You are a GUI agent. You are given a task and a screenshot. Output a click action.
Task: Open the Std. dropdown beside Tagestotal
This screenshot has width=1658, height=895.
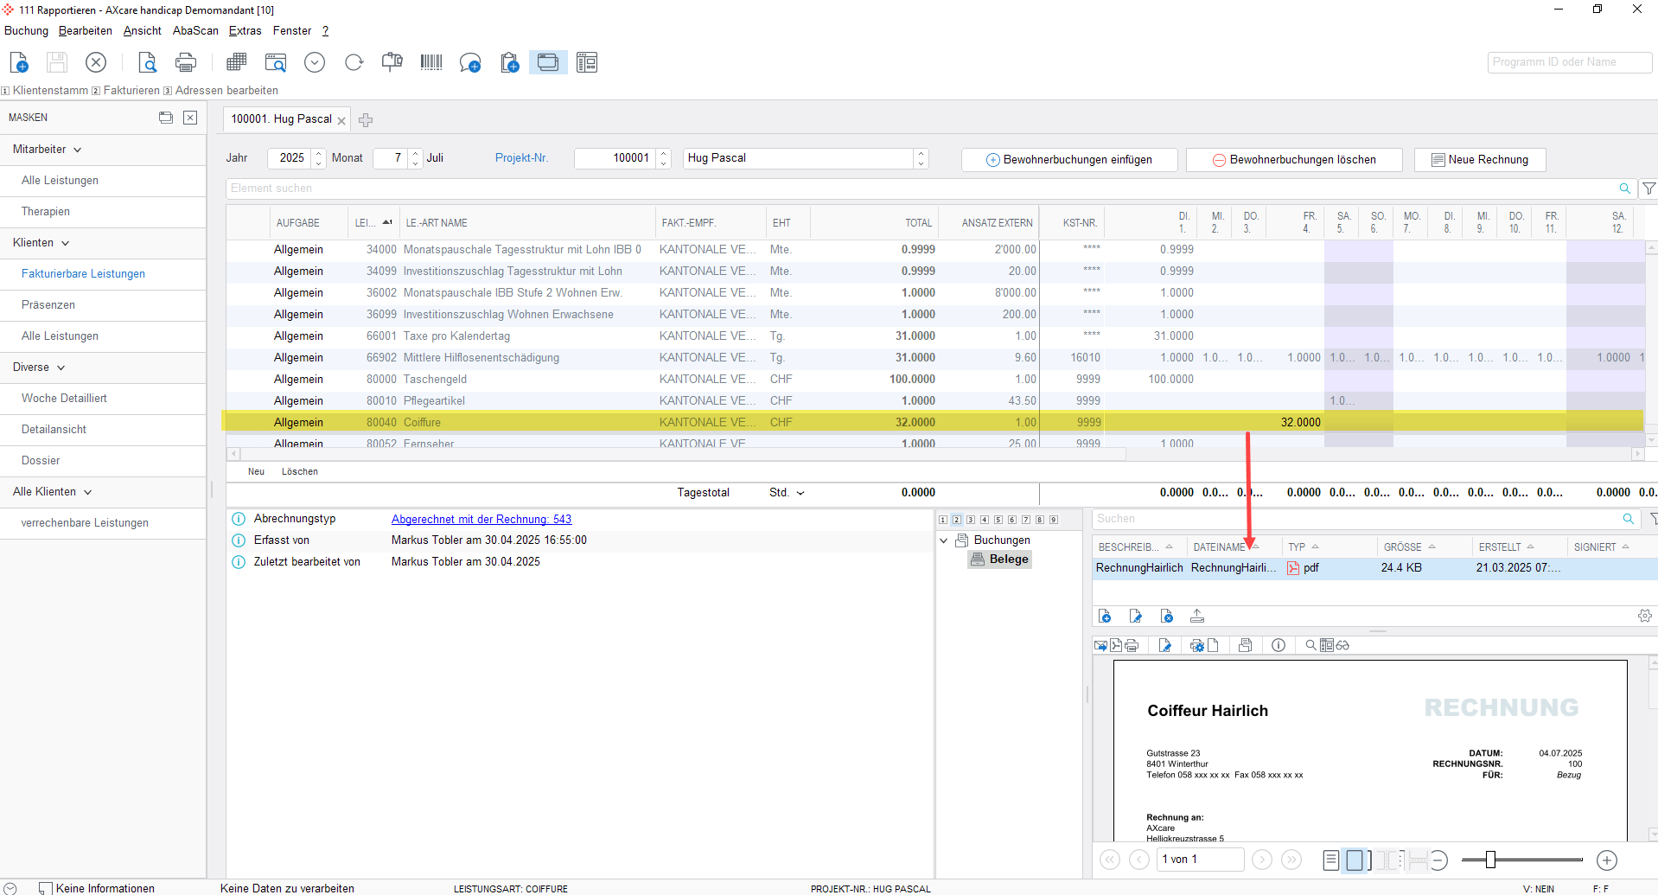tap(800, 493)
